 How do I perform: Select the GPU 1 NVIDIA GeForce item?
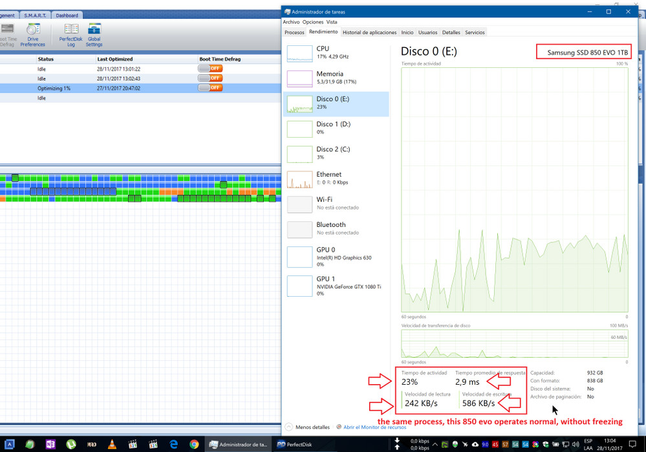(336, 286)
